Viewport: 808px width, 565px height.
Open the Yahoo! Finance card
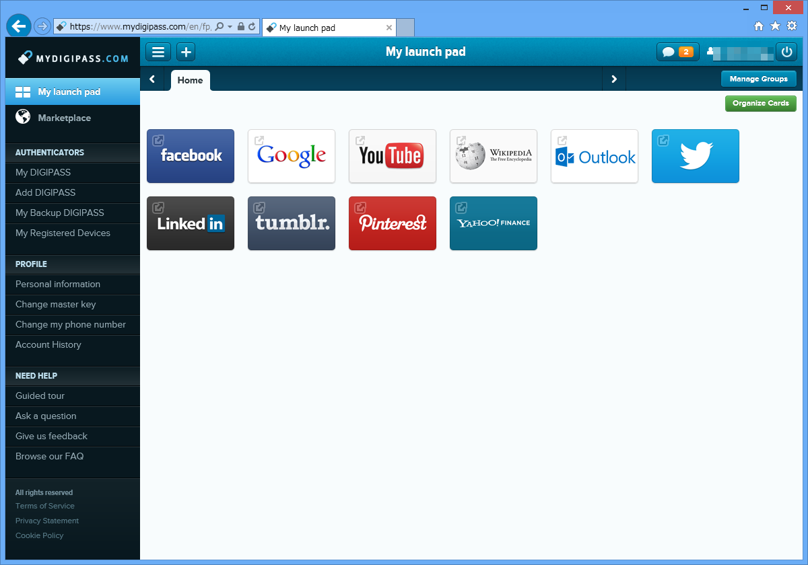[494, 223]
